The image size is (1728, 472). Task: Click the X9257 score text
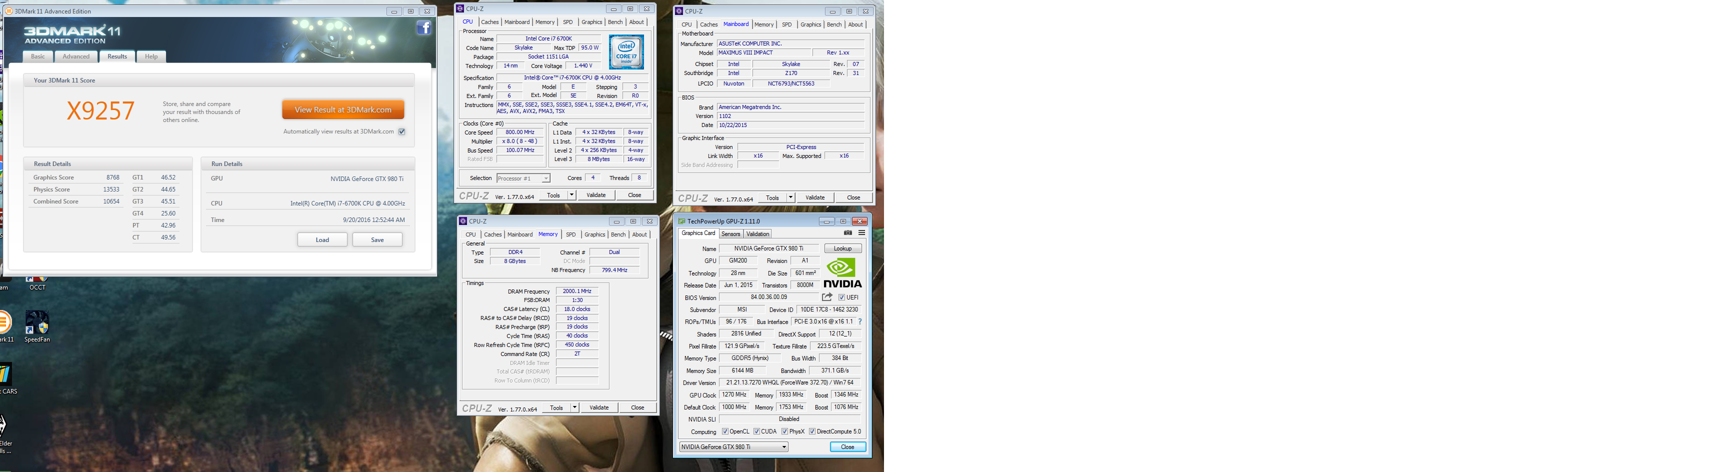coord(100,110)
